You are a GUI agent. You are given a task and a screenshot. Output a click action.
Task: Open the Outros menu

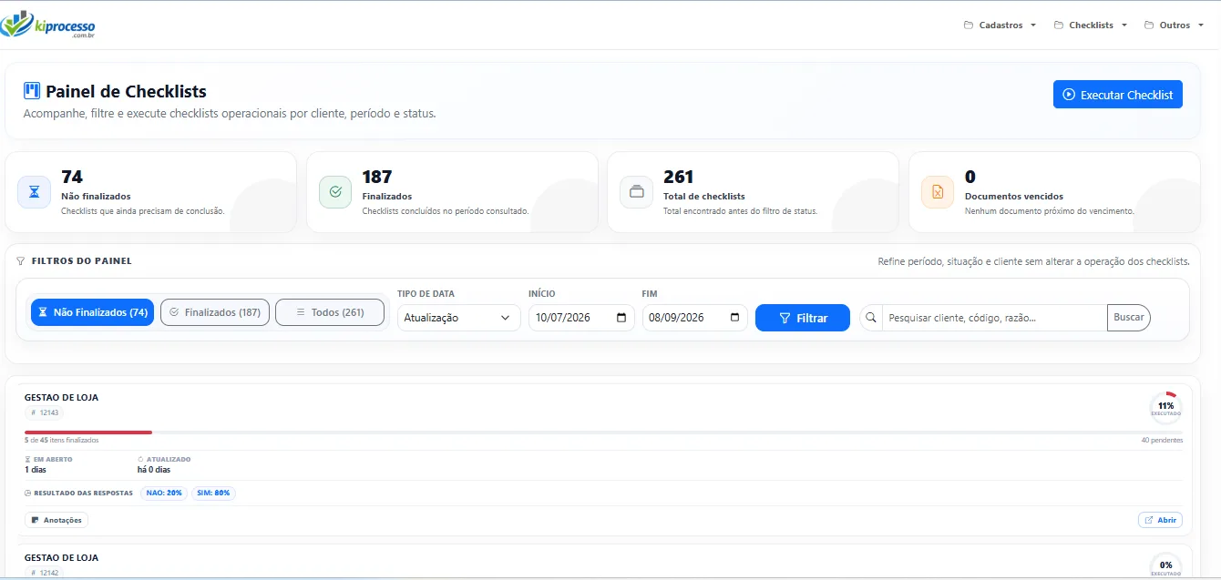[1174, 25]
